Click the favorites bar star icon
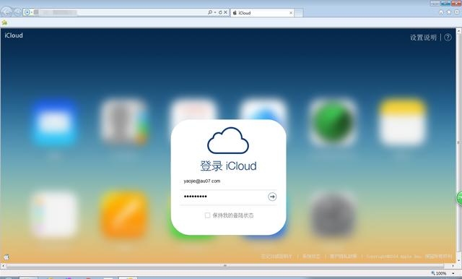Screen dimensions: 462x279 pyautogui.click(x=4, y=22)
